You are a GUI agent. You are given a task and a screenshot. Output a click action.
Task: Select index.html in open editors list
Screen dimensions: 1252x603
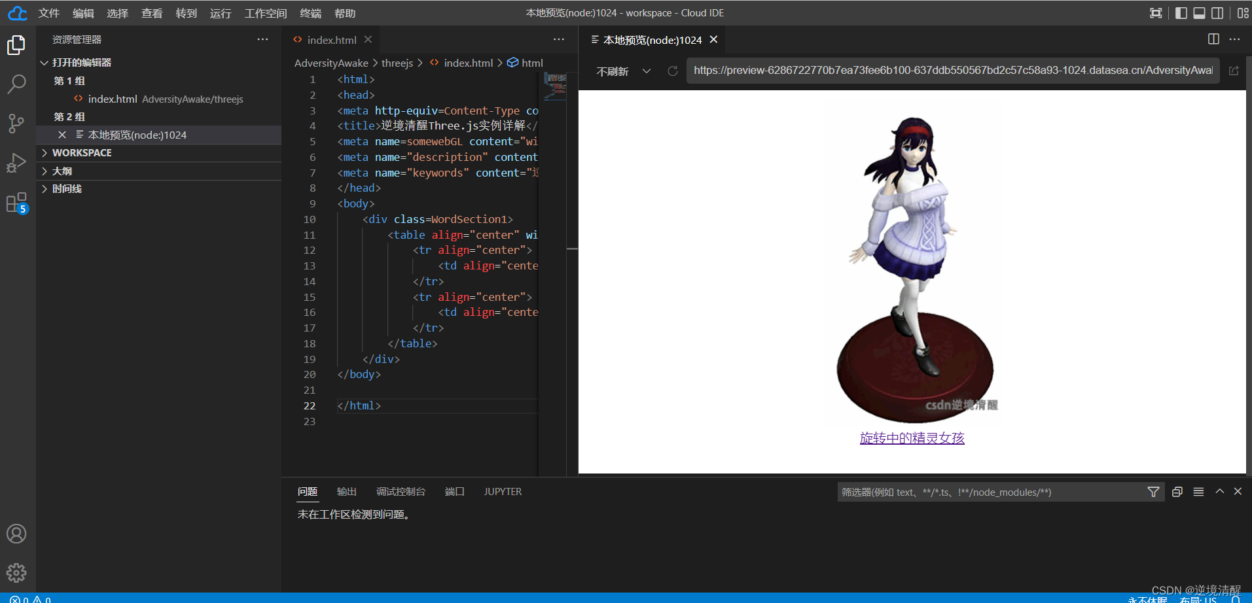(x=113, y=99)
